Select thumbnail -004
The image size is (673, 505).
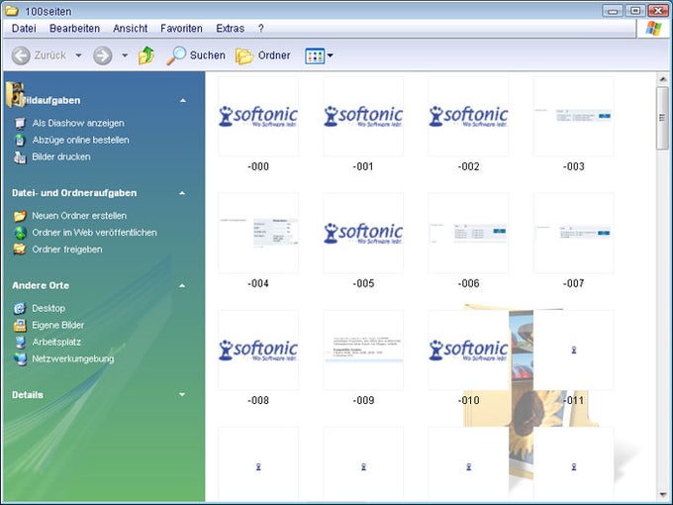(258, 233)
